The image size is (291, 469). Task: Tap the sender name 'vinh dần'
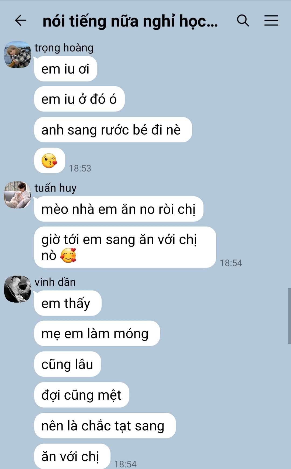(55, 282)
